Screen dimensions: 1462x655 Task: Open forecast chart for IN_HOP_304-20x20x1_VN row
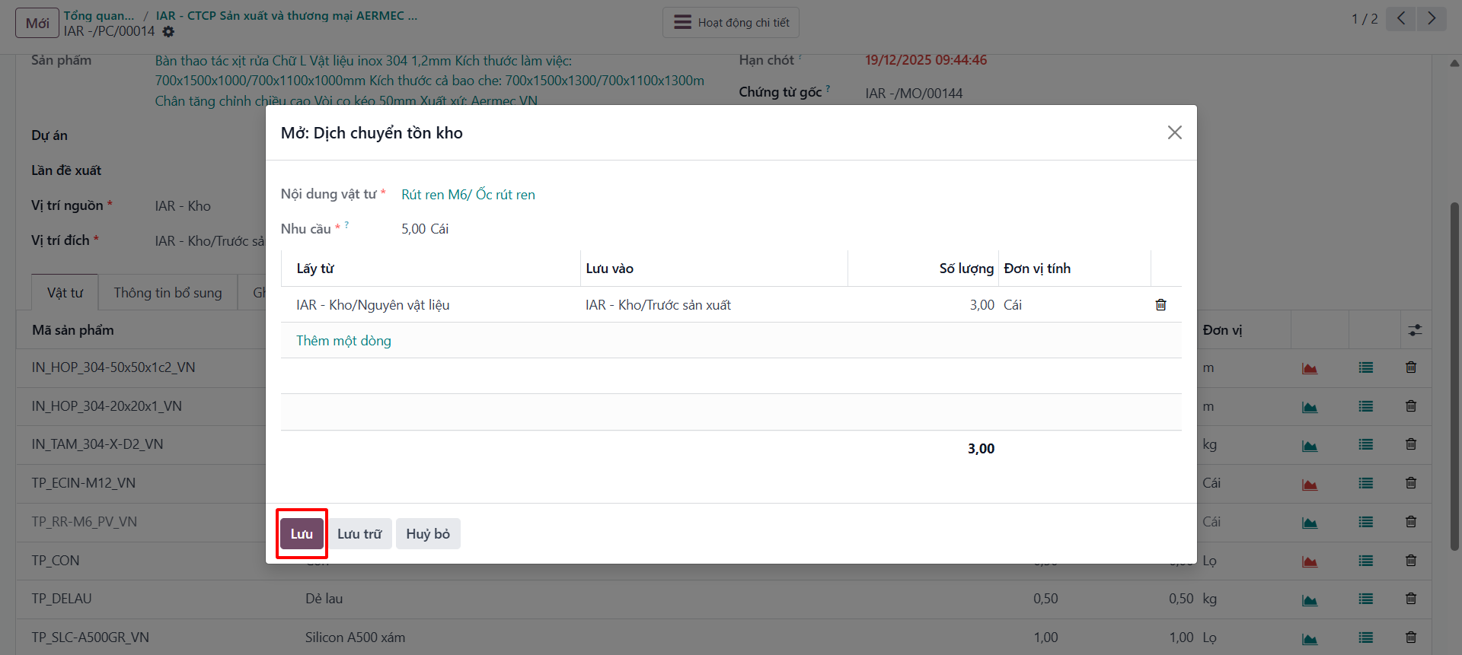coord(1310,407)
